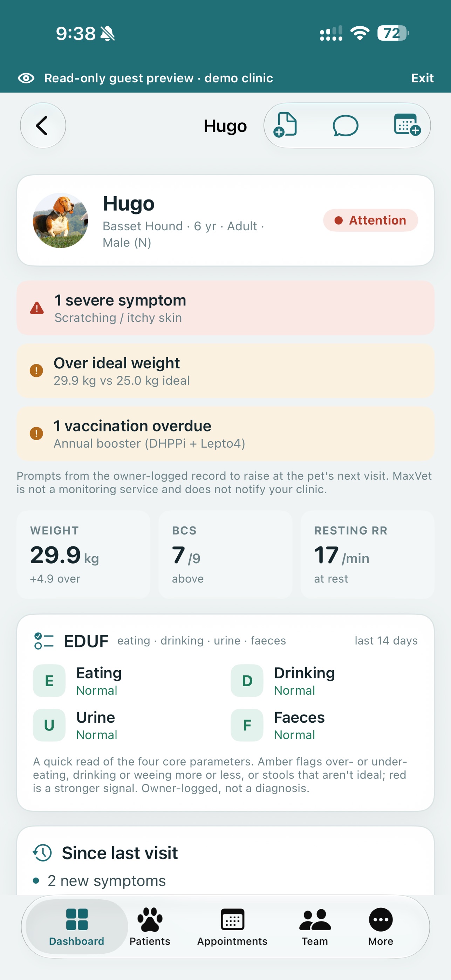Tap the Attention status badge

[370, 220]
